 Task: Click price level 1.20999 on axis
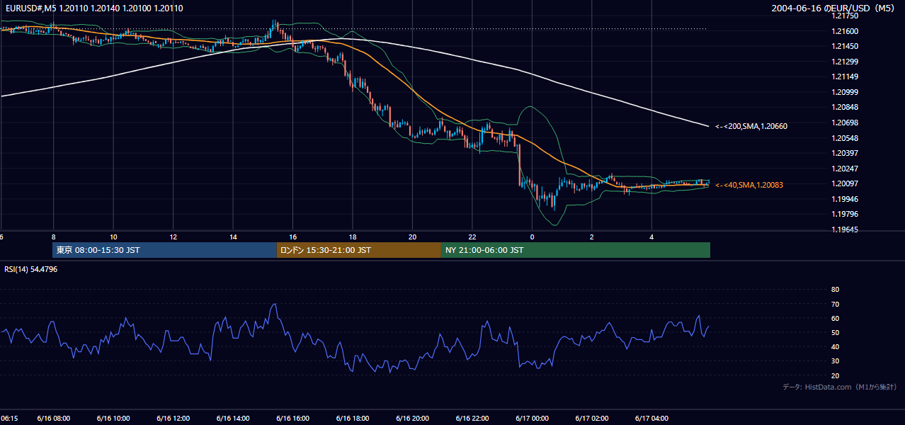coord(845,92)
